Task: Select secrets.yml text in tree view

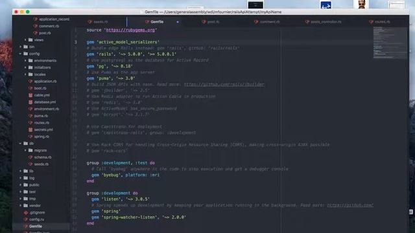Action: click(43, 129)
